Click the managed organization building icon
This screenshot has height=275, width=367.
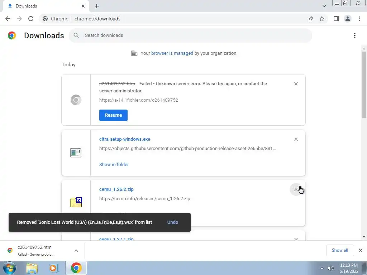[x=134, y=53]
